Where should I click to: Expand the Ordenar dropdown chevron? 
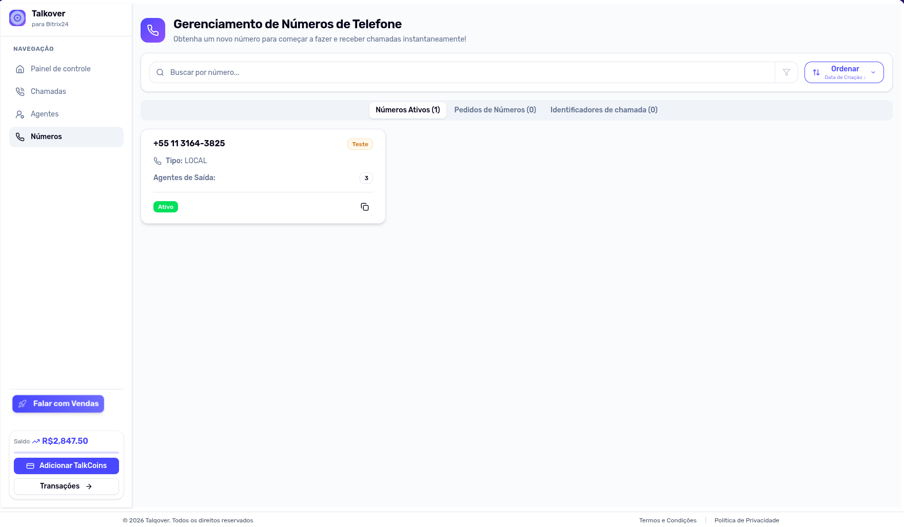pos(873,72)
